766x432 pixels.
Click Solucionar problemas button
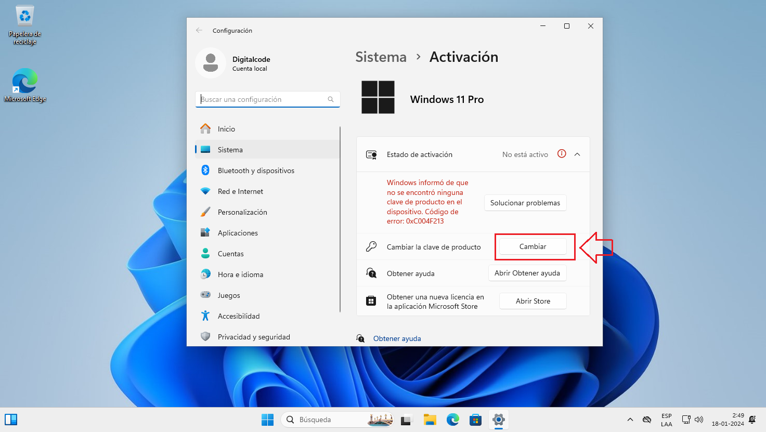point(525,203)
